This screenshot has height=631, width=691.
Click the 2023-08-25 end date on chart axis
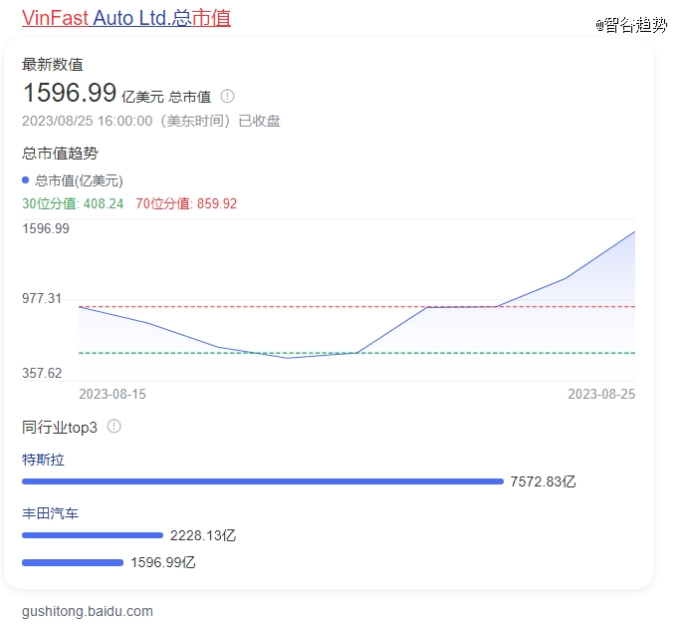(601, 394)
